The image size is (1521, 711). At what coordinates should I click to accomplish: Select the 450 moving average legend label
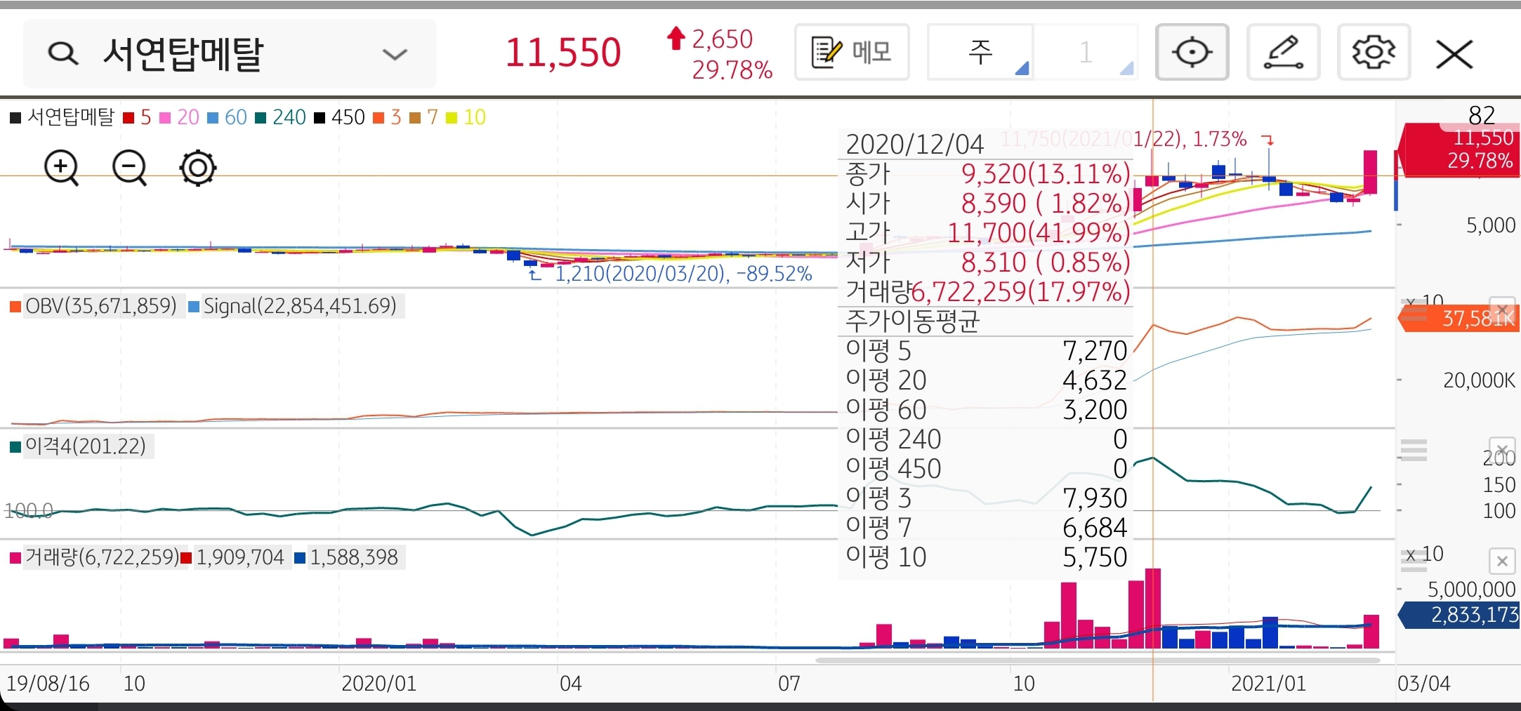[348, 117]
